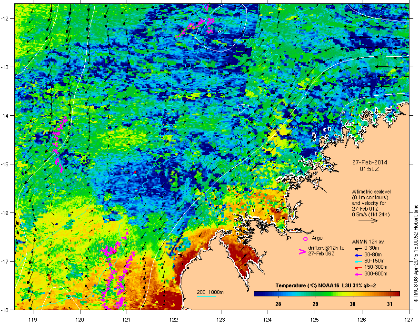
Task: Click longitude axis label 123
Action: 221,319
